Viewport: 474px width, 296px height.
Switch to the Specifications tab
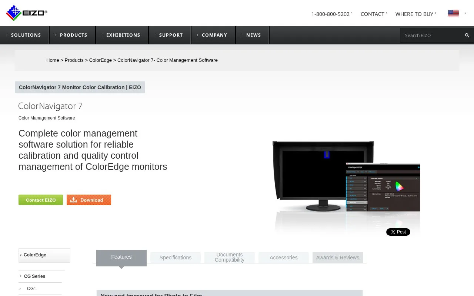click(176, 258)
